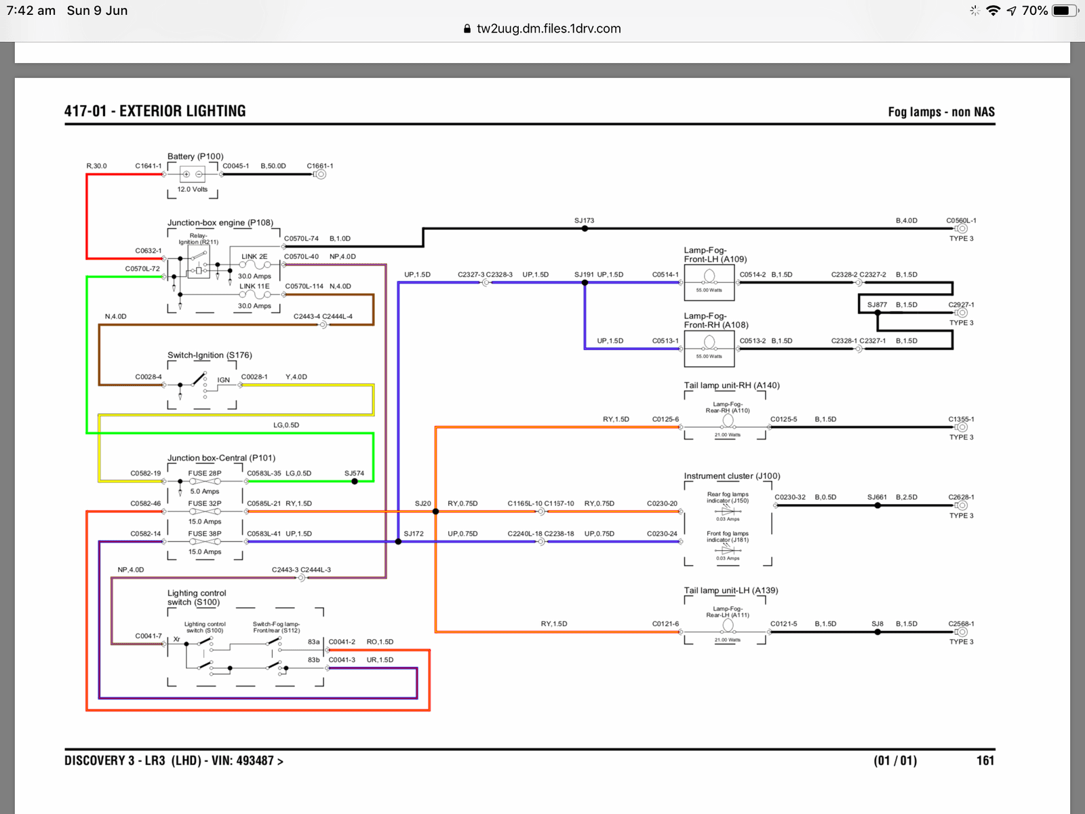Tap page number 161
The height and width of the screenshot is (814, 1085).
(x=985, y=761)
